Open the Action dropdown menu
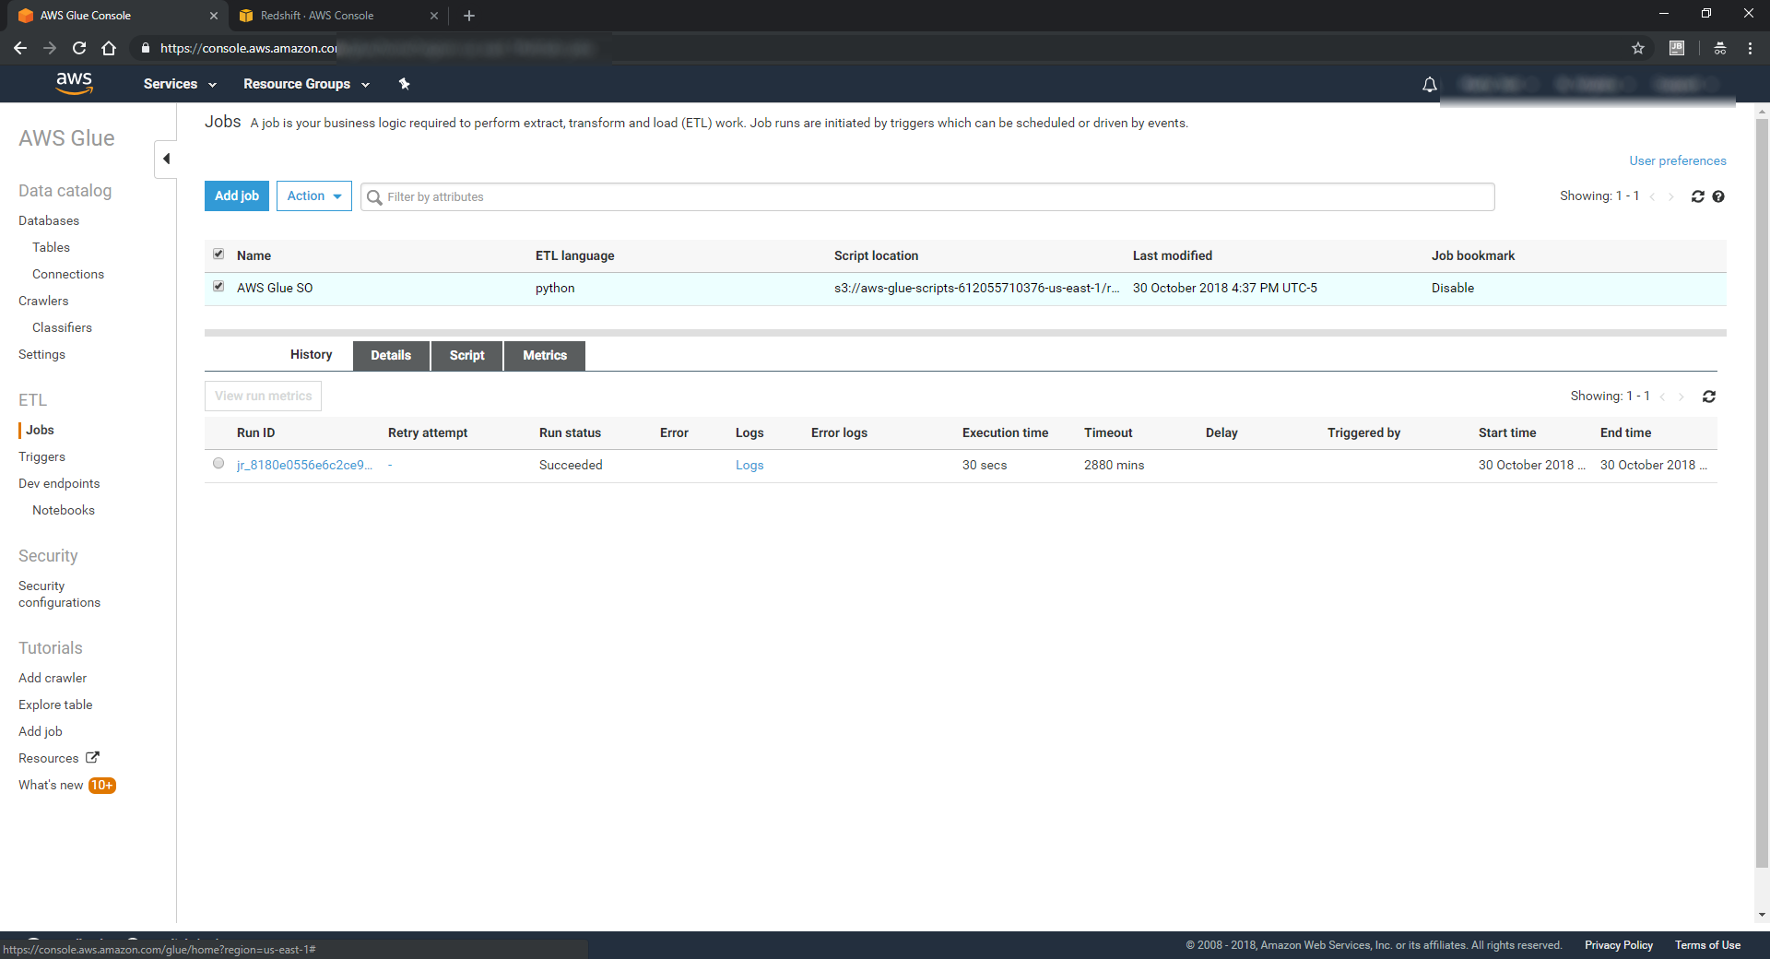The height and width of the screenshot is (959, 1770). (x=314, y=196)
